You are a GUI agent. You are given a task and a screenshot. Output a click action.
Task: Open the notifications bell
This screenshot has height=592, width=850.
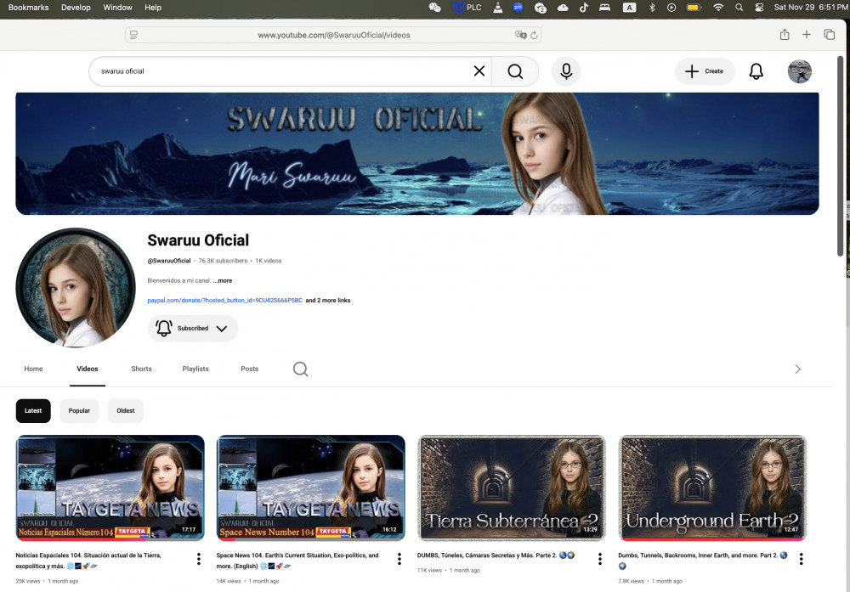pos(756,71)
